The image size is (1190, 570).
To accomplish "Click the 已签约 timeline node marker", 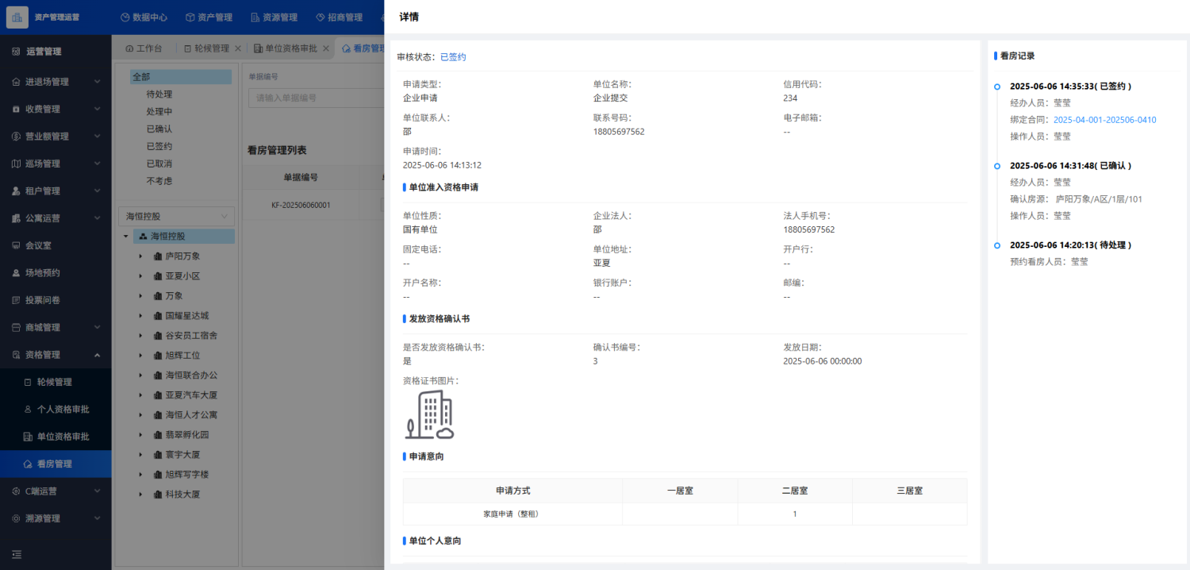I will (996, 87).
